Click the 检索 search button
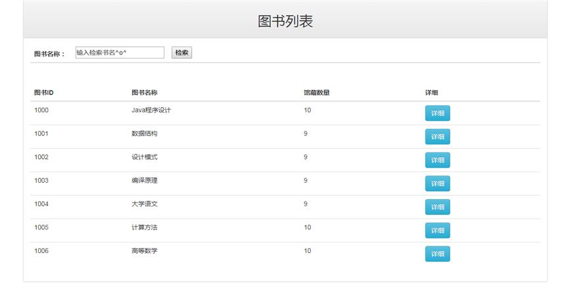 click(181, 53)
